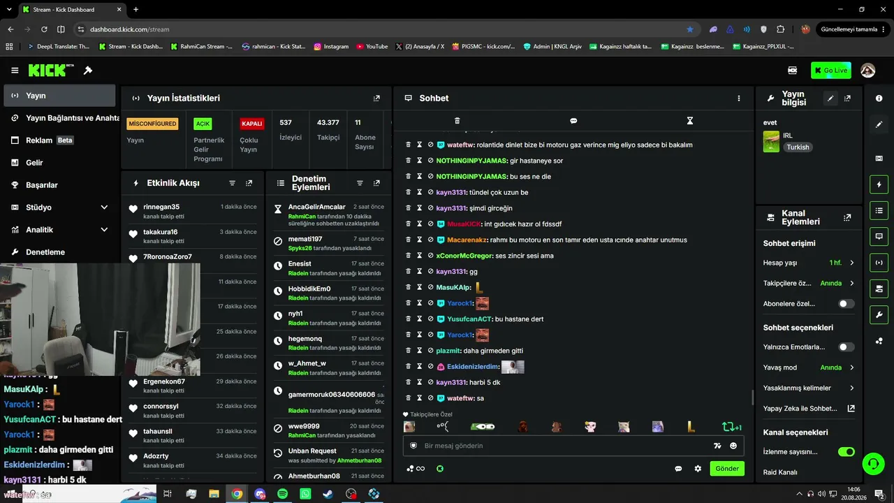Click the hourglass icon in the chat header
This screenshot has width=894, height=503.
[x=689, y=121]
